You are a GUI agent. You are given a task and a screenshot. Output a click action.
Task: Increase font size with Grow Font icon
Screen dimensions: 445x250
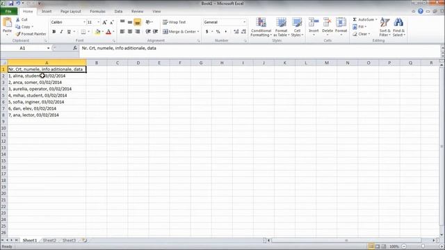tap(104, 22)
